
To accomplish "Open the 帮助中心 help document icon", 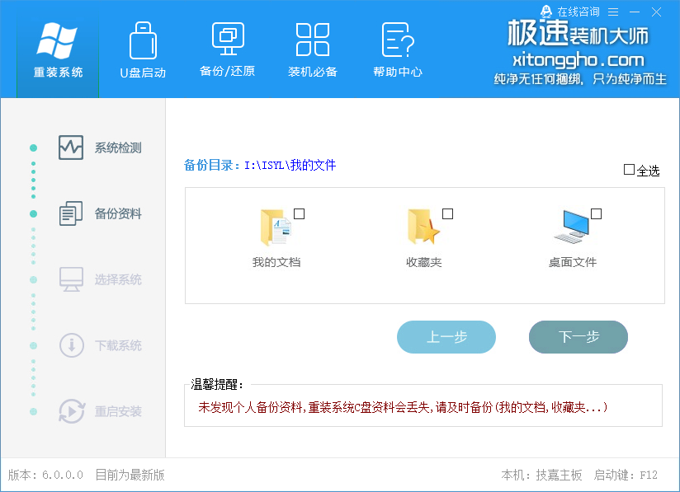I will (398, 40).
